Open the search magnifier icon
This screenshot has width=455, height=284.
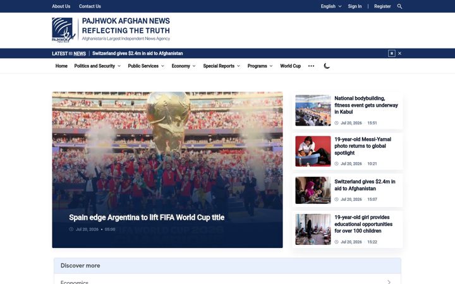point(399,6)
